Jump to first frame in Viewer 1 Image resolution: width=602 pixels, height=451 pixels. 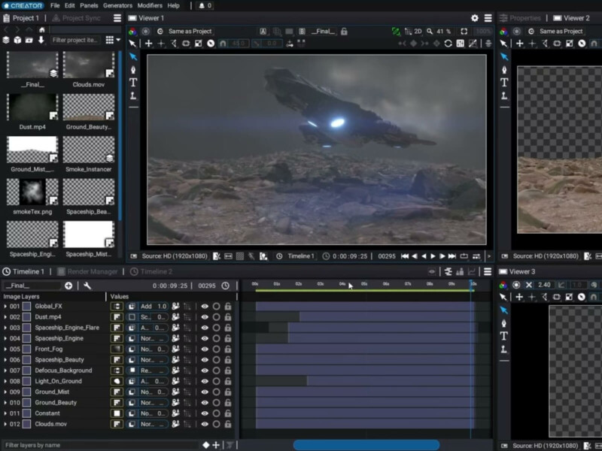point(405,256)
